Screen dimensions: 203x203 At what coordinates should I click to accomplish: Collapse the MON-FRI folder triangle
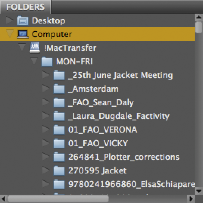pyautogui.click(x=34, y=61)
